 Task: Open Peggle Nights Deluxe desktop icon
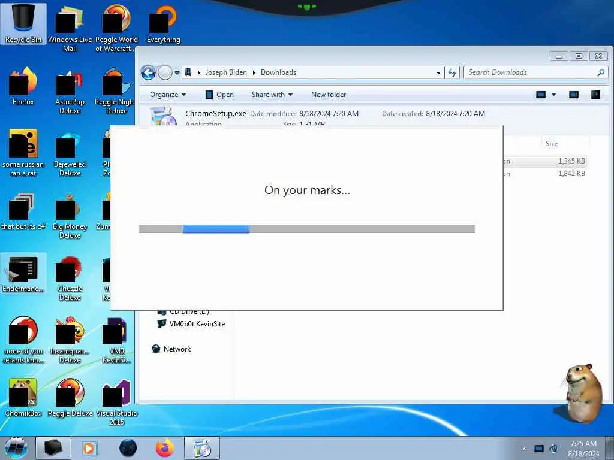pyautogui.click(x=116, y=92)
